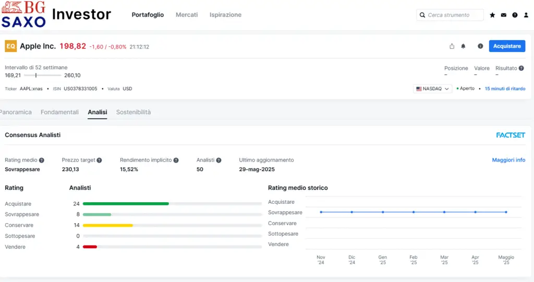Open the help question mark icon in header
The height and width of the screenshot is (282, 534).
(x=515, y=15)
